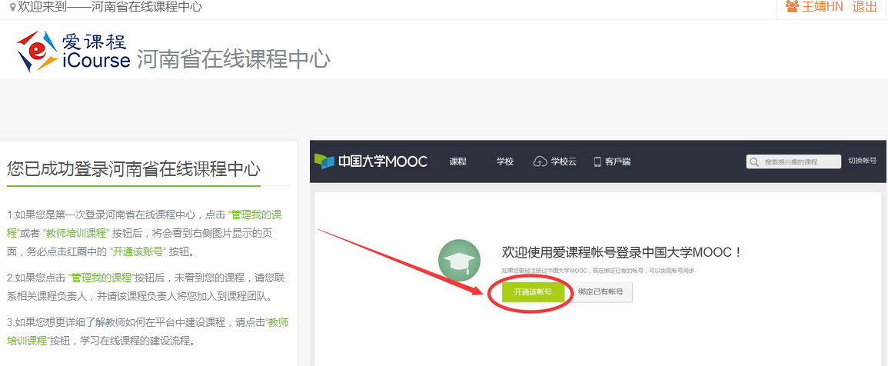Click the 学校 menu item in MOOC bar
This screenshot has width=888, height=366.
tap(505, 161)
